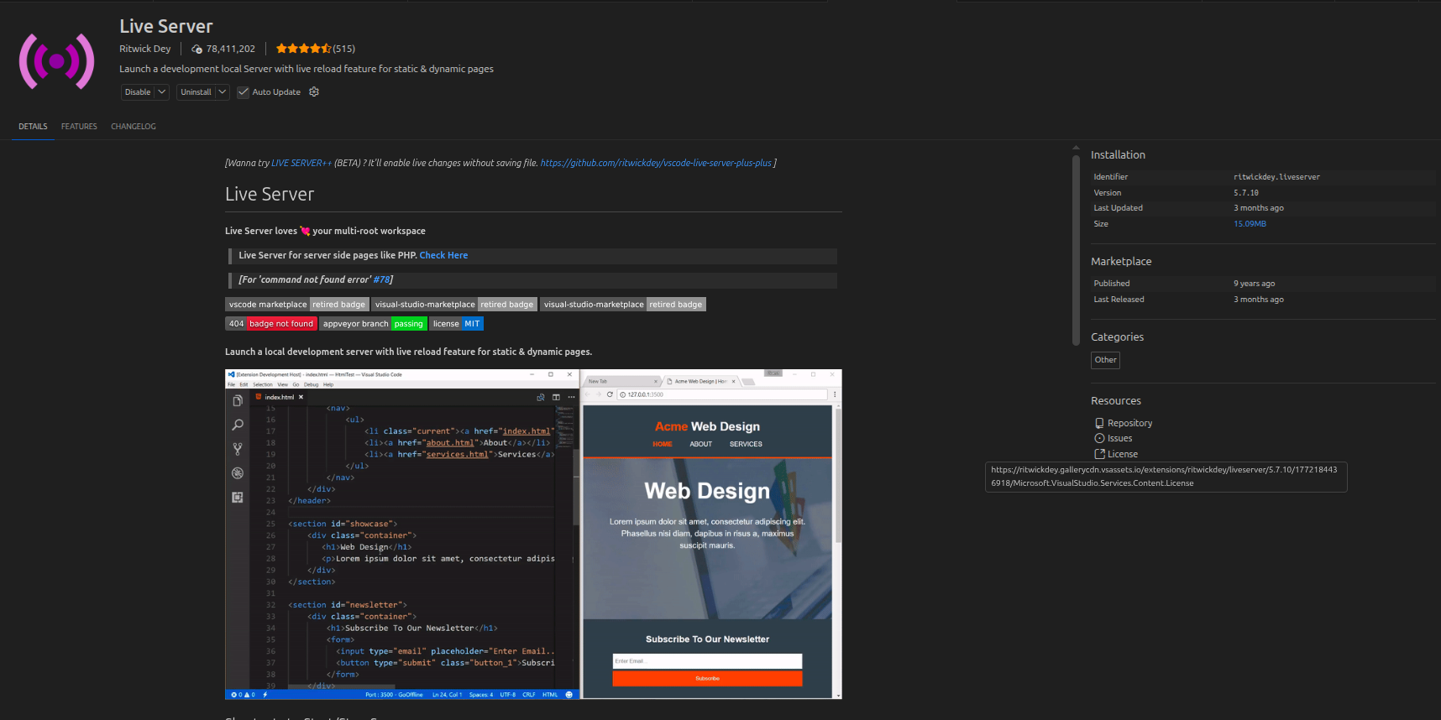Image resolution: width=1441 pixels, height=720 pixels.
Task: Click the appveyor branch passing badge
Action: (373, 324)
